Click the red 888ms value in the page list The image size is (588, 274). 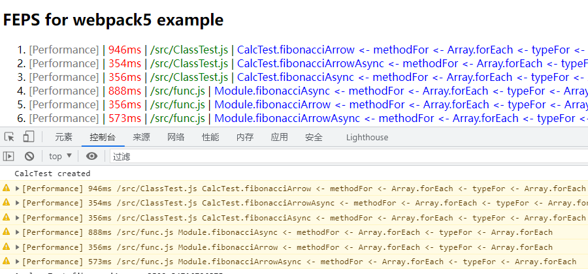[125, 91]
